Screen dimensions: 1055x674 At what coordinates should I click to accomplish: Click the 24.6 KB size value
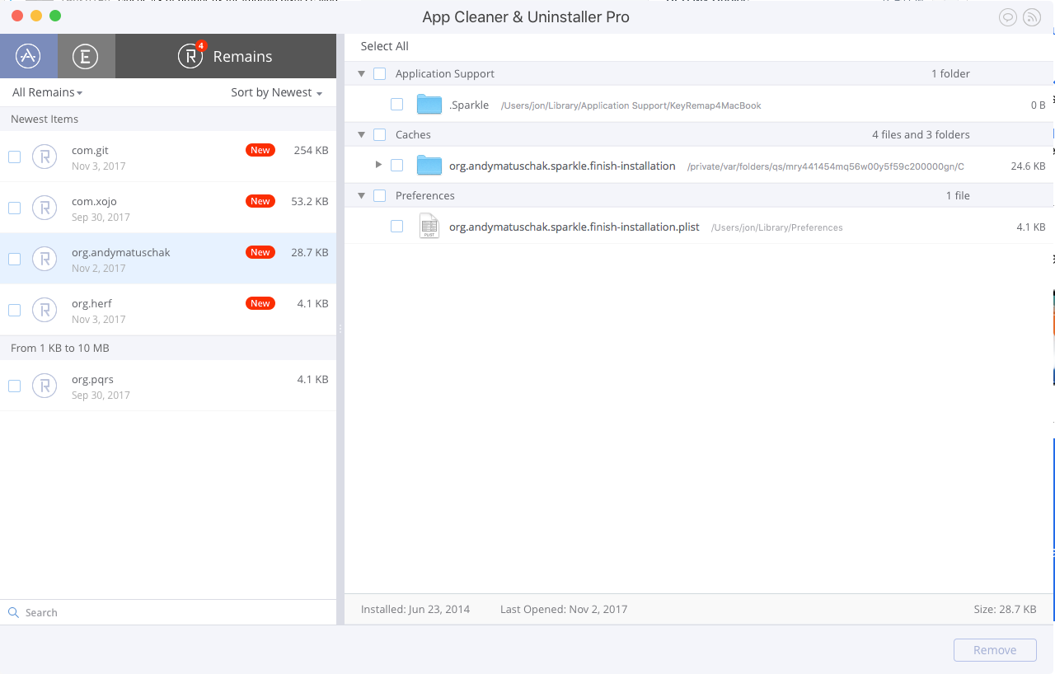pos(1028,166)
